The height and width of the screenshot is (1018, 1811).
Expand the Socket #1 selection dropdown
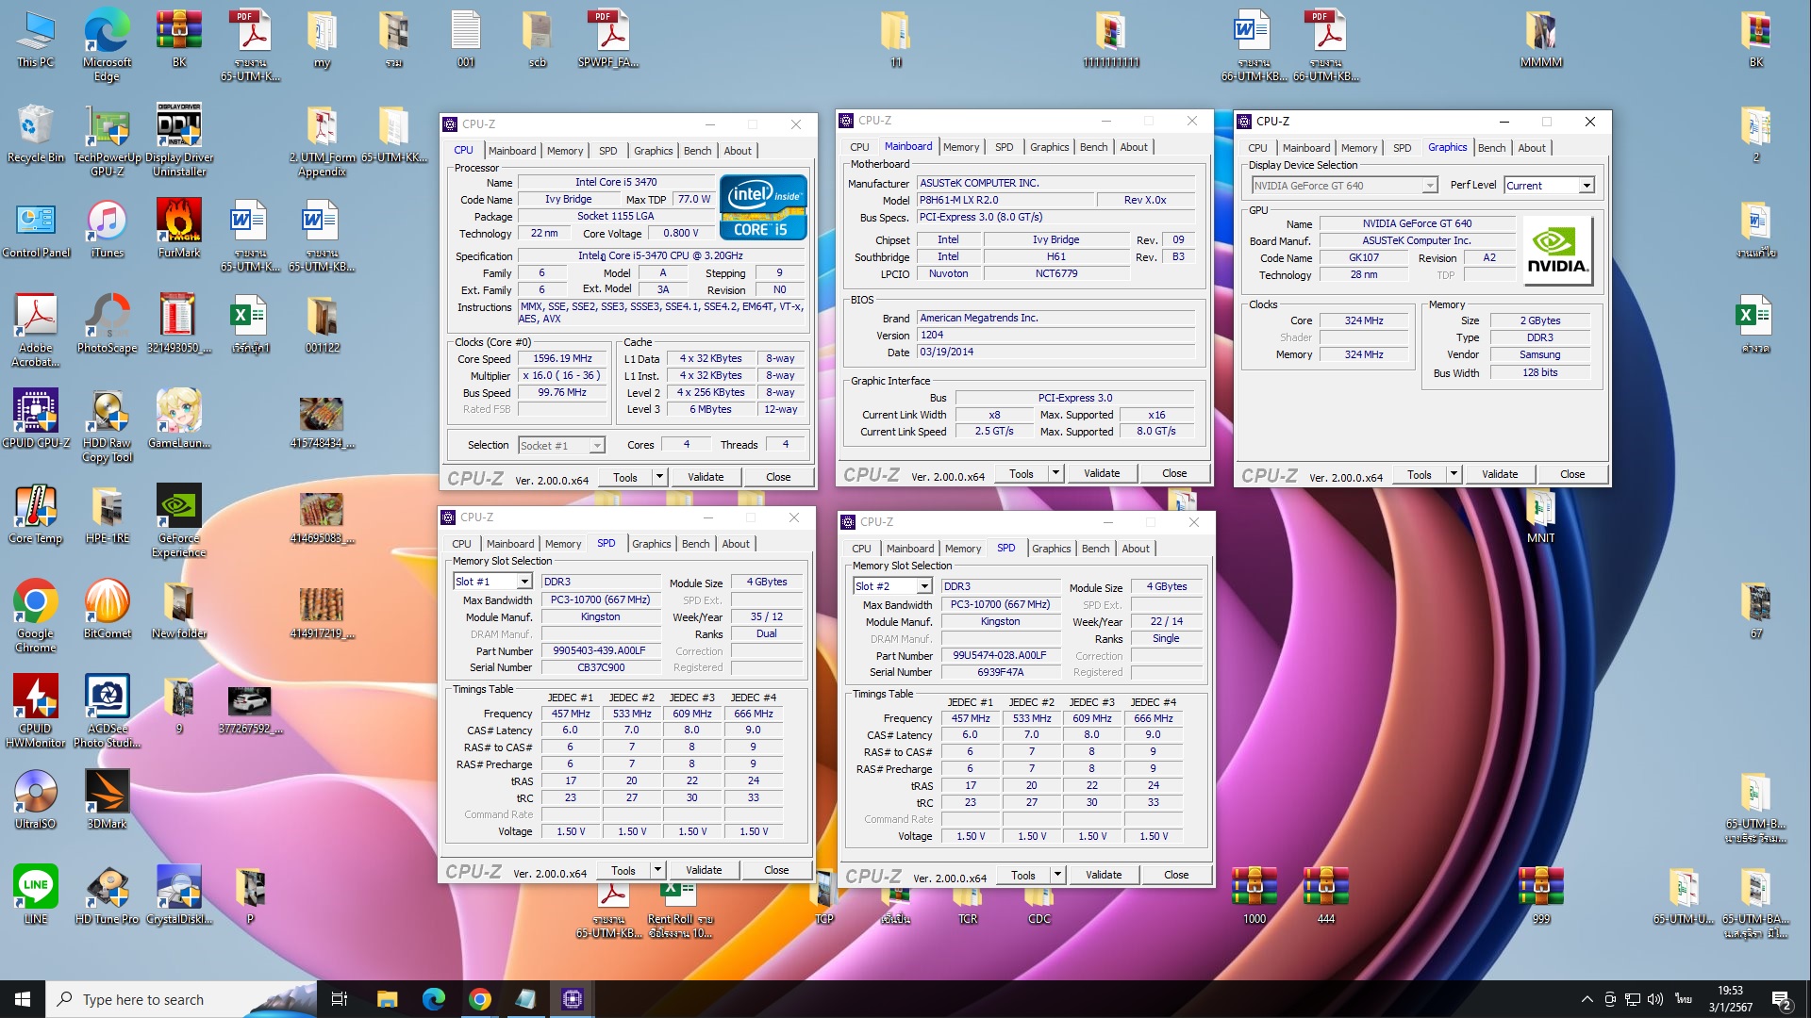tap(597, 446)
